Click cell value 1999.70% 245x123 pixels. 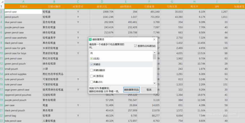pos(102,12)
